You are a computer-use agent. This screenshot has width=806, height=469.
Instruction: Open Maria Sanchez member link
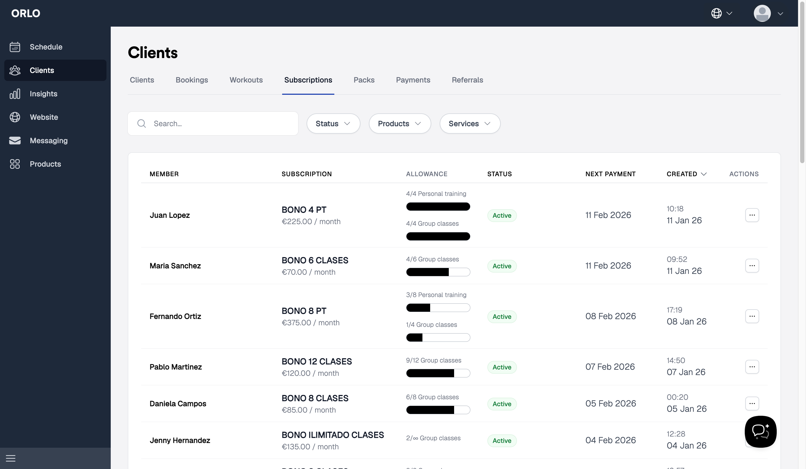(x=175, y=266)
